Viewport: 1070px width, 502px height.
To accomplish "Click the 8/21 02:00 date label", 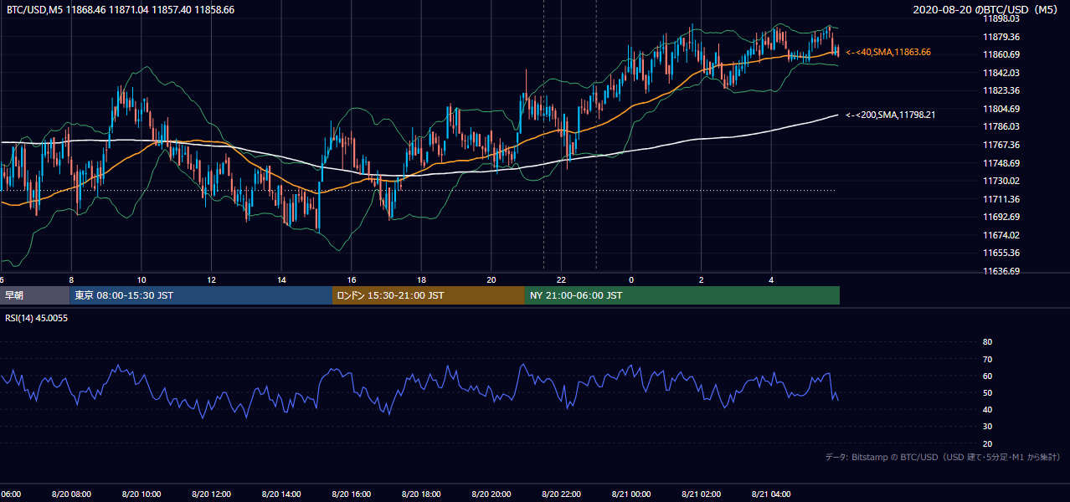I will coord(702,494).
